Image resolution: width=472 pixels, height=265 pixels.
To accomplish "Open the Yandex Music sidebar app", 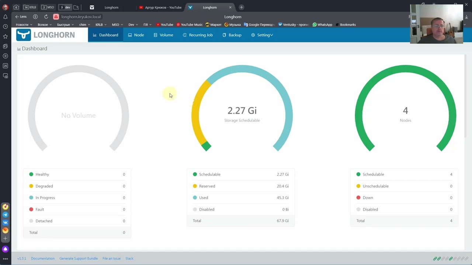I will click(5, 207).
